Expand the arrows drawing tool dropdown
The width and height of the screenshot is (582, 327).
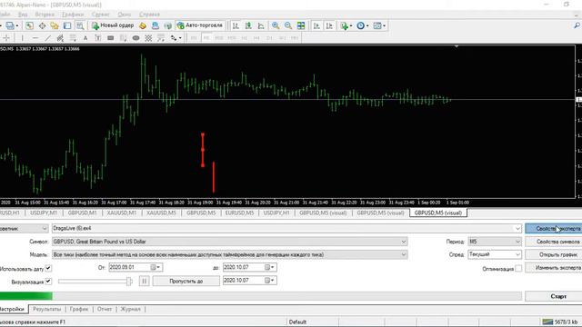pos(180,38)
